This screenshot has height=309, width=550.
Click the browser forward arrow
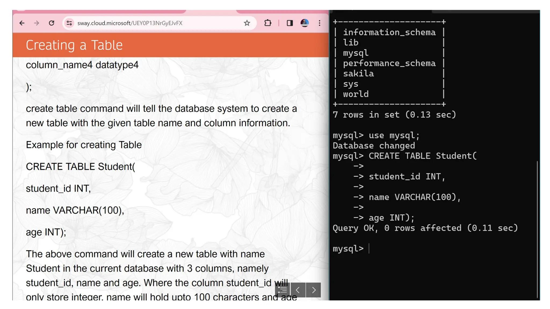37,23
